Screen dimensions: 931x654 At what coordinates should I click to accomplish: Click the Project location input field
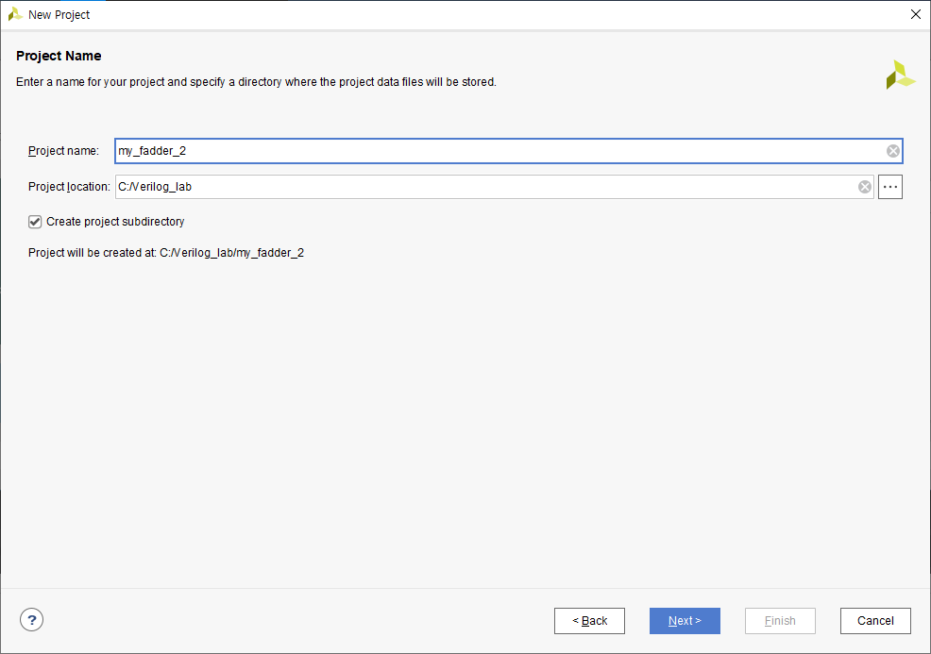(x=494, y=187)
